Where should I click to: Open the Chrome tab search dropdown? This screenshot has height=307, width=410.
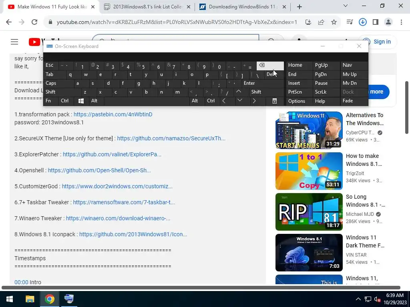tap(346, 6)
